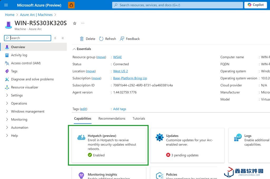
Task: Expand the Monitoring sidebar group
Action: (19, 119)
